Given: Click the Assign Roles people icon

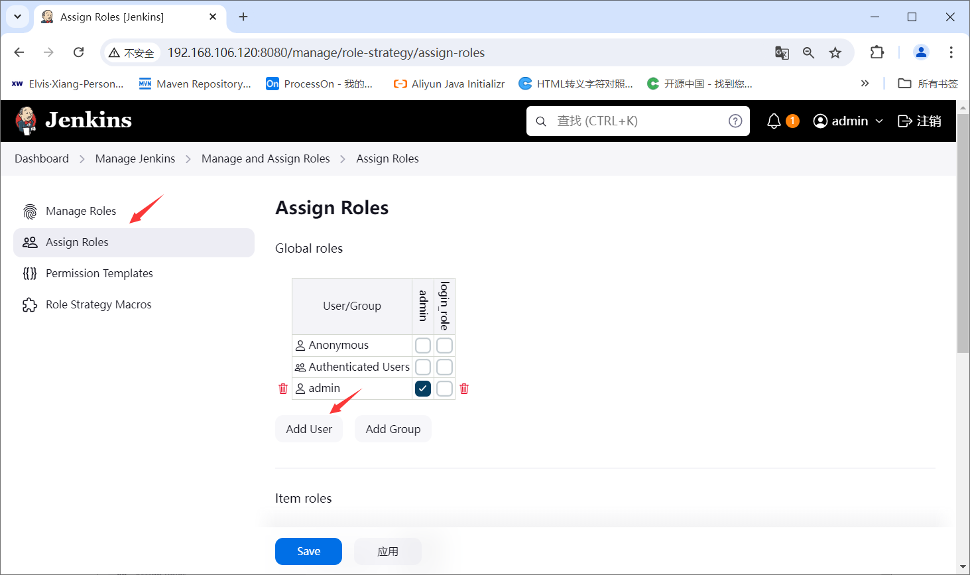Looking at the screenshot, I should (30, 243).
